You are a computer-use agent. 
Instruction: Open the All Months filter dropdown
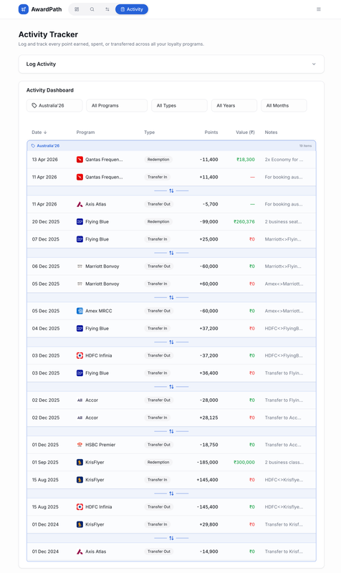click(x=284, y=105)
